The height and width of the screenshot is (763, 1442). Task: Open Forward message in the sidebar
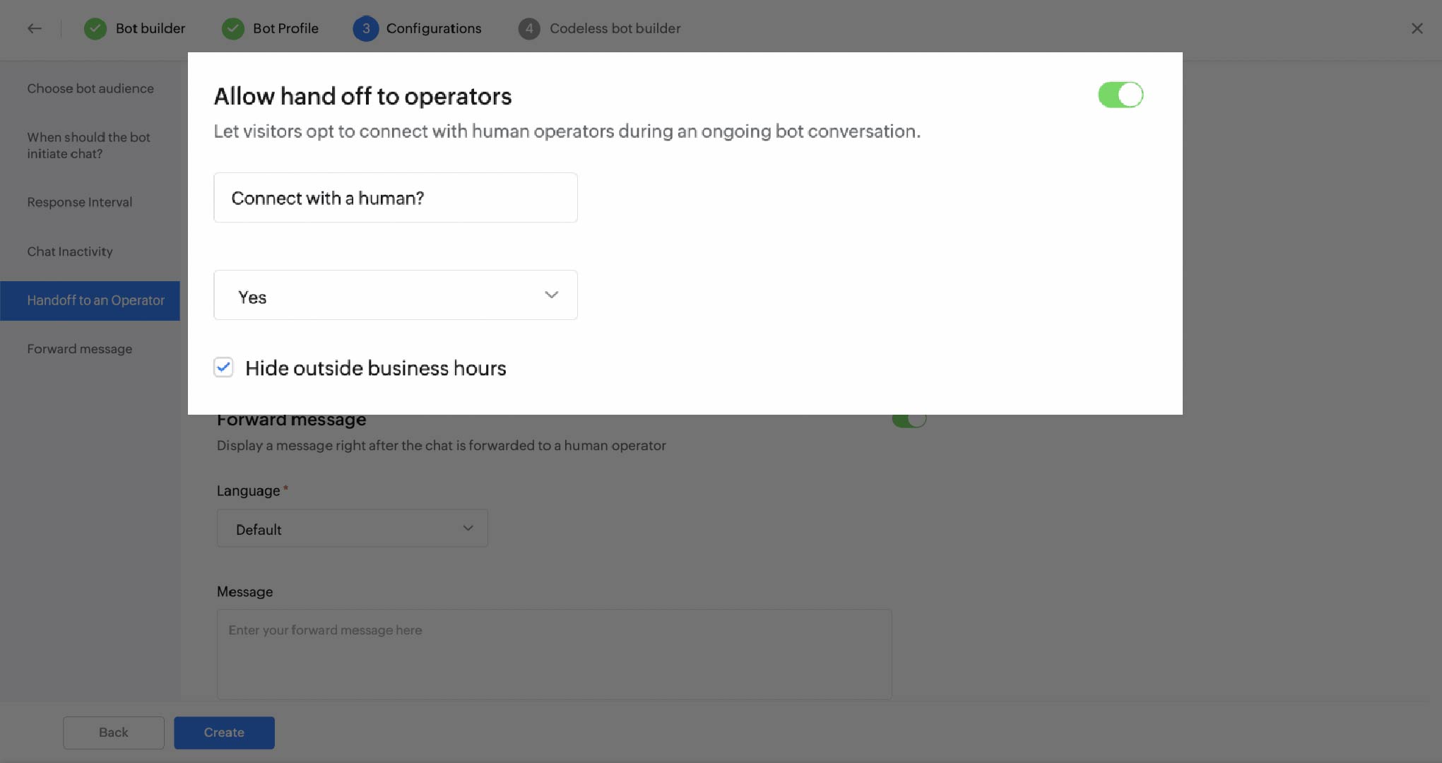tap(79, 348)
